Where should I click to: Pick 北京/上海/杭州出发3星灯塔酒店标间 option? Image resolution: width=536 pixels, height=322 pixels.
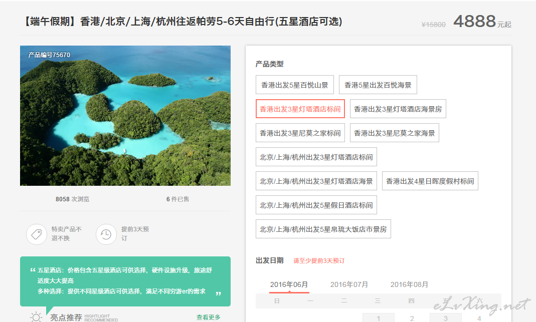pos(316,157)
